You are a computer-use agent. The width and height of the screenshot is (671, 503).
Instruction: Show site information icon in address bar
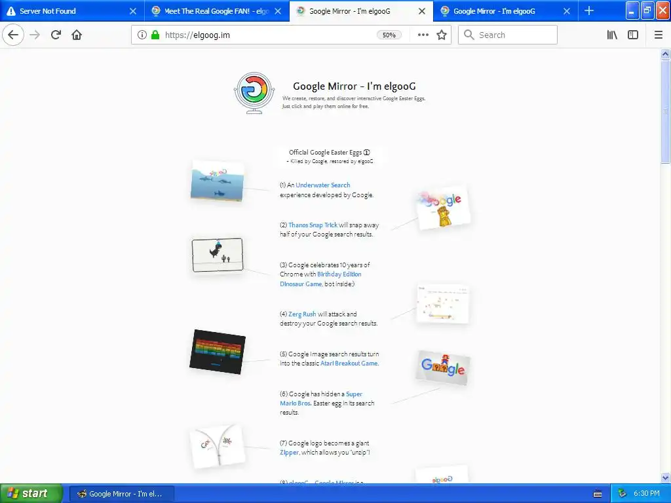(142, 35)
